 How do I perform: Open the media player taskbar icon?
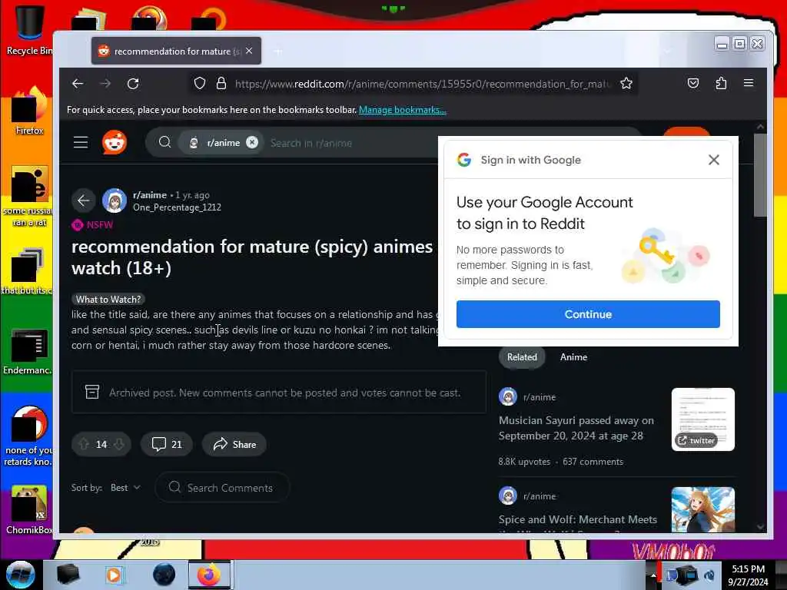114,575
